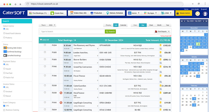Tick checkbox for London Munchies booking
Image resolution: width=209 pixels, height=112 pixels.
point(45,52)
